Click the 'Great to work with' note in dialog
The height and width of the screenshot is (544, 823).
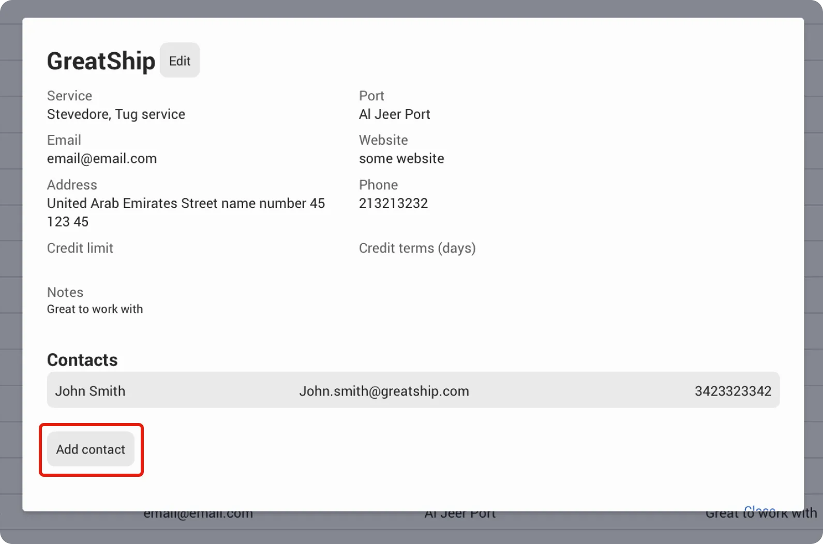click(x=95, y=309)
